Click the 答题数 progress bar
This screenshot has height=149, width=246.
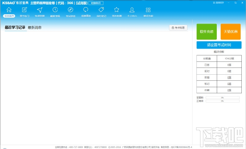pos(222,98)
